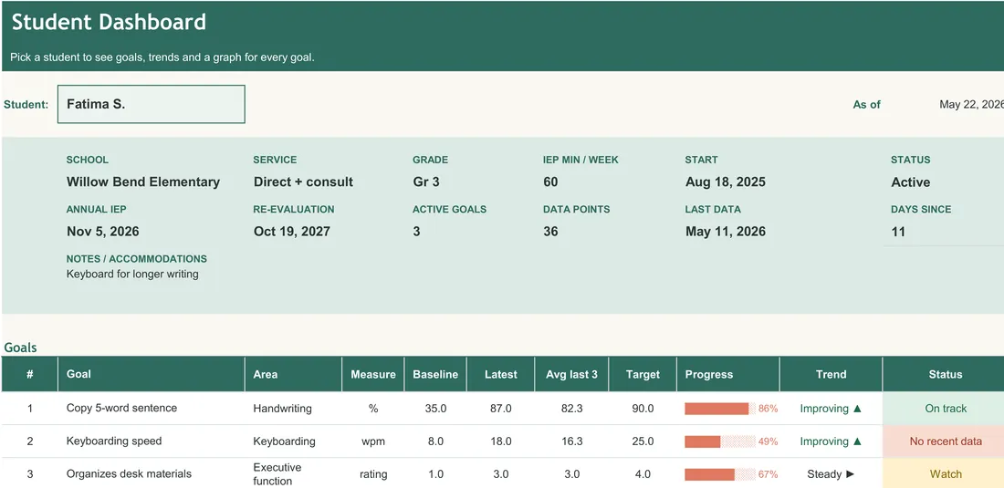Select the Baseline column header
Image resolution: width=1004 pixels, height=488 pixels.
[x=435, y=374]
